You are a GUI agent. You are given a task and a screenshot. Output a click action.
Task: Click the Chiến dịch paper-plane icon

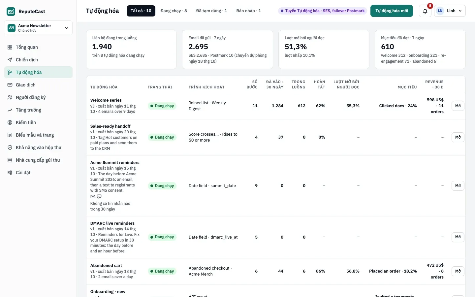coord(10,60)
